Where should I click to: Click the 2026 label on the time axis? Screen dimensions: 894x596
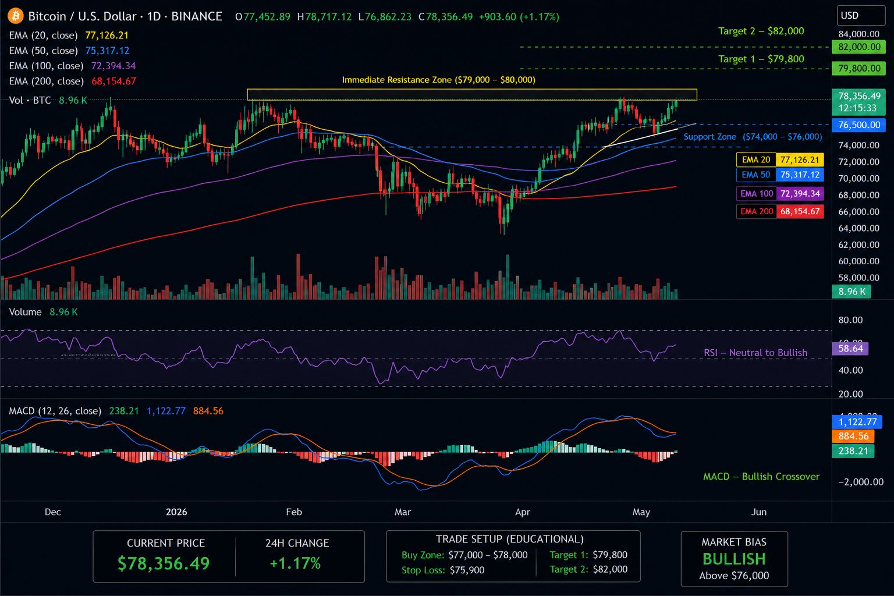click(176, 512)
